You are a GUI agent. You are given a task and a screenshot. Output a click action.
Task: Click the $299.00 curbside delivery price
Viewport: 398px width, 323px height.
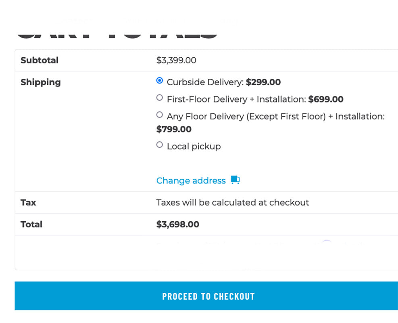pos(263,82)
